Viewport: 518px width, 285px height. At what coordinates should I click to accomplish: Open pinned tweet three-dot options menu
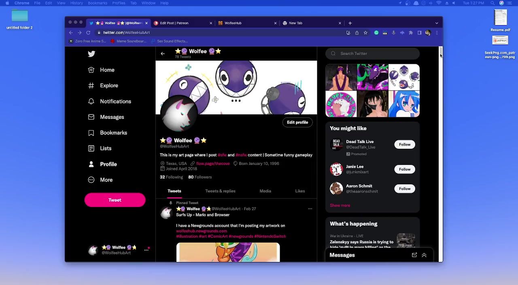tap(310, 209)
